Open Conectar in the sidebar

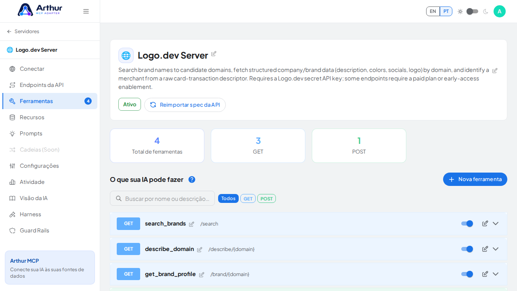coord(50,69)
